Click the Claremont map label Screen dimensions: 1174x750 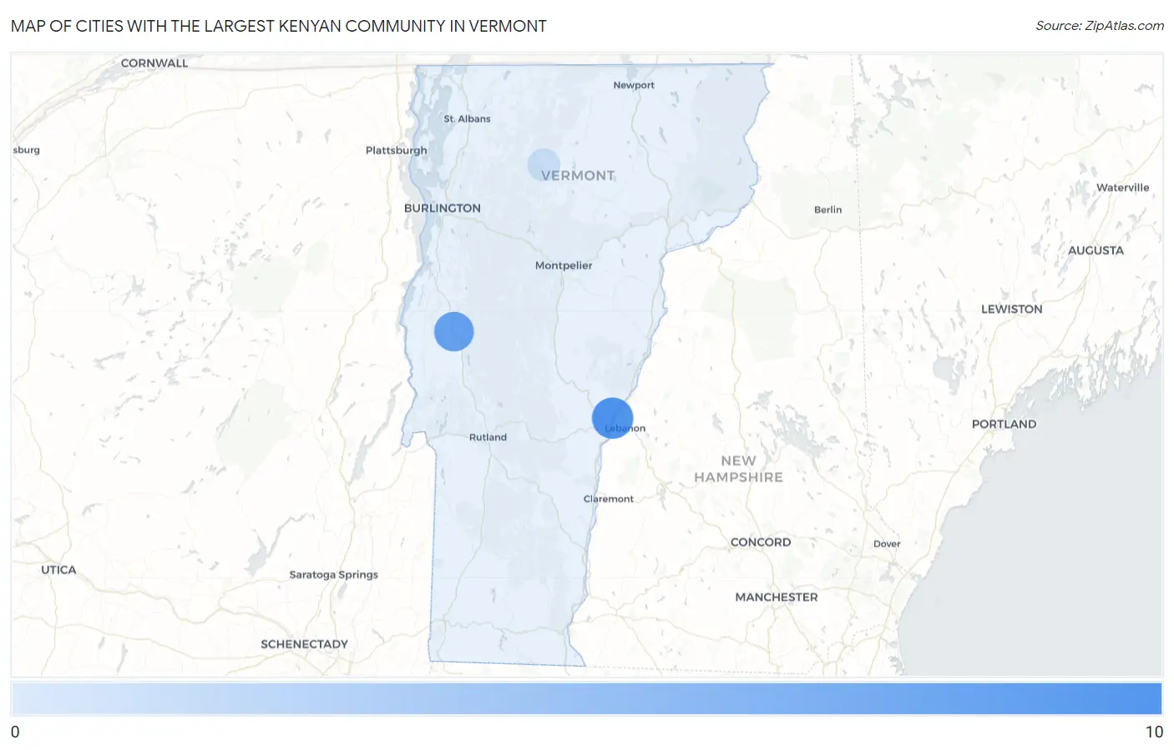coord(609,499)
